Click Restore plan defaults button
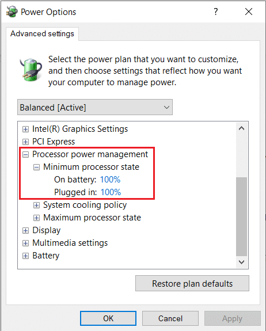The width and height of the screenshot is (266, 331). [192, 283]
